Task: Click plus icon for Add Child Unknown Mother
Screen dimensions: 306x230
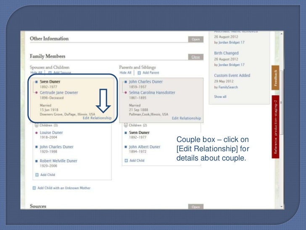Action: [x=34, y=188]
